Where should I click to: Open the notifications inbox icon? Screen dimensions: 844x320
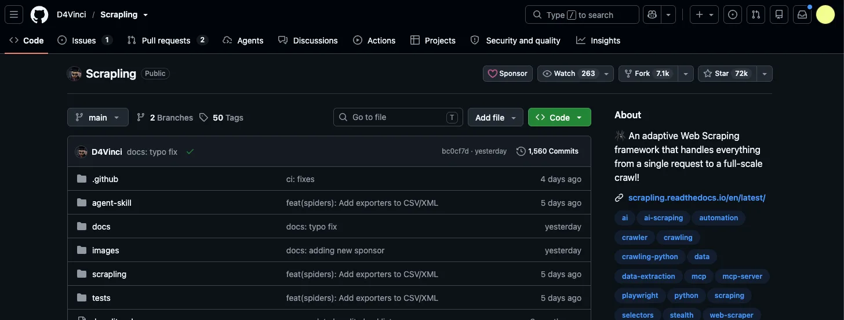click(x=802, y=14)
